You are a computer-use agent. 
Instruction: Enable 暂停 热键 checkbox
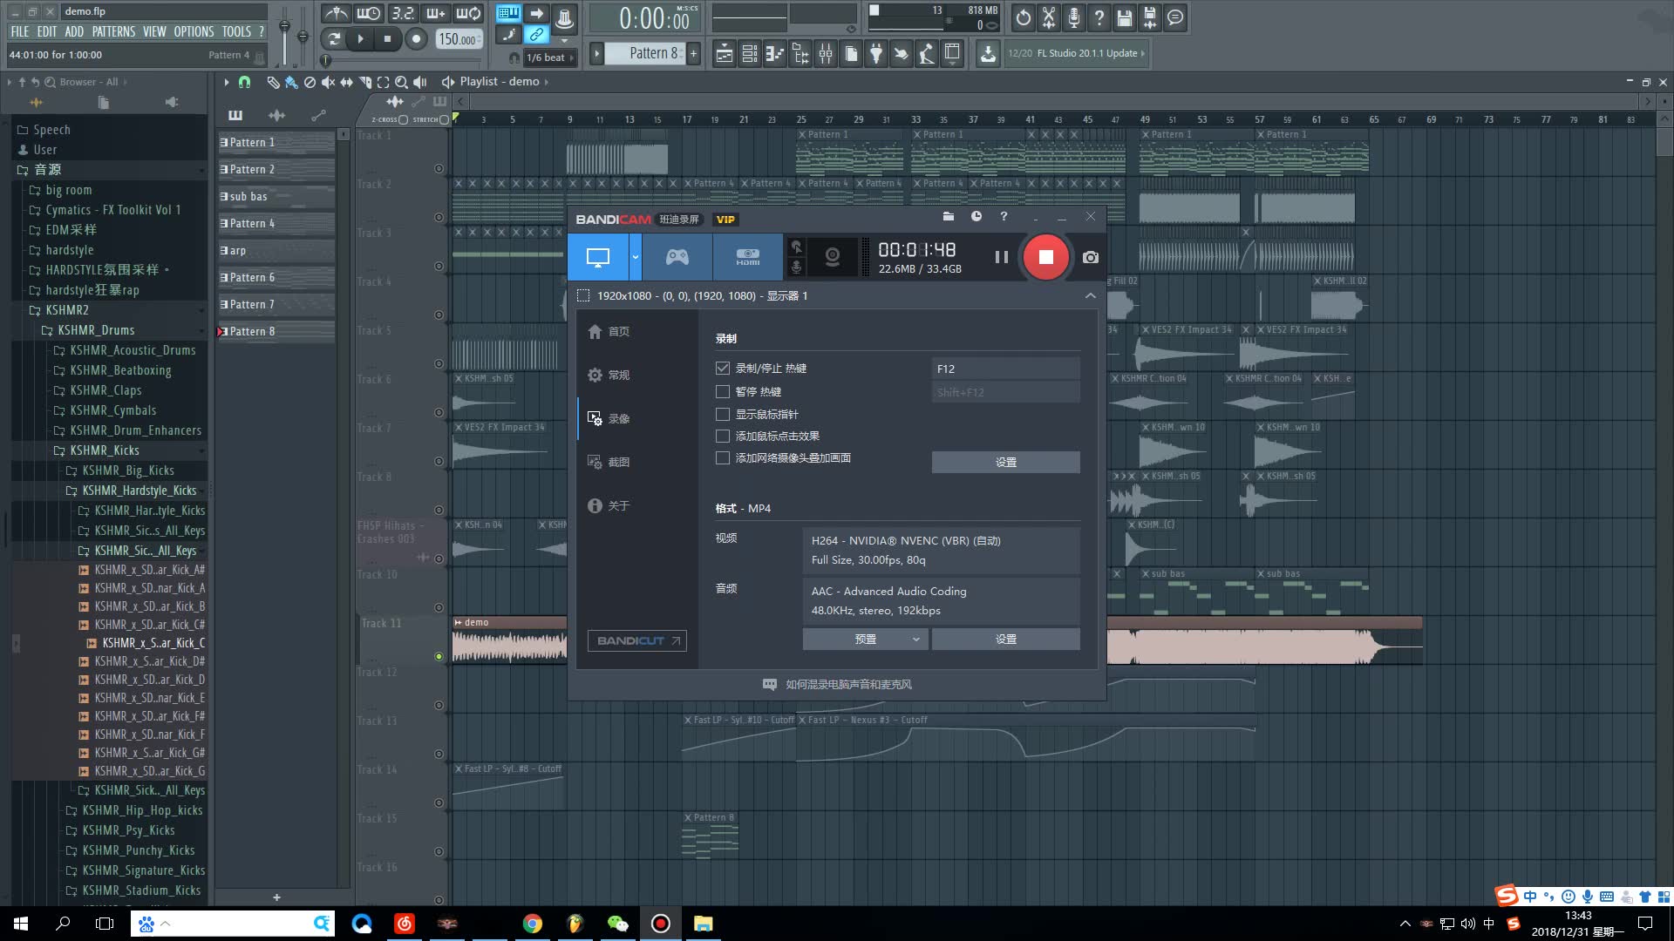723,392
